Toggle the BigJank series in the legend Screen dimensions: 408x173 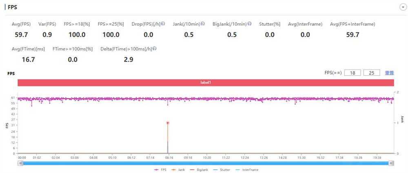[x=200, y=170]
